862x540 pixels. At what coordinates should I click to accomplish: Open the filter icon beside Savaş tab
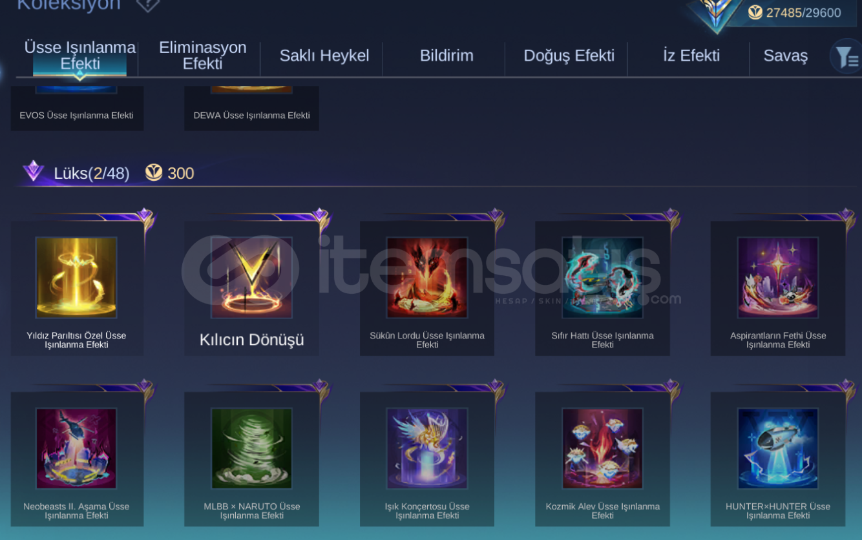846,57
